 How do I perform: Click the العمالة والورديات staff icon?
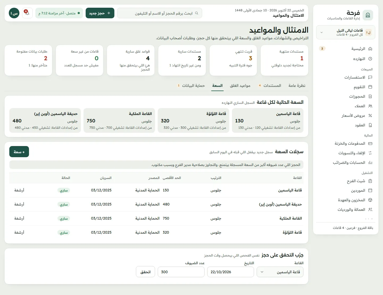tap(370, 210)
